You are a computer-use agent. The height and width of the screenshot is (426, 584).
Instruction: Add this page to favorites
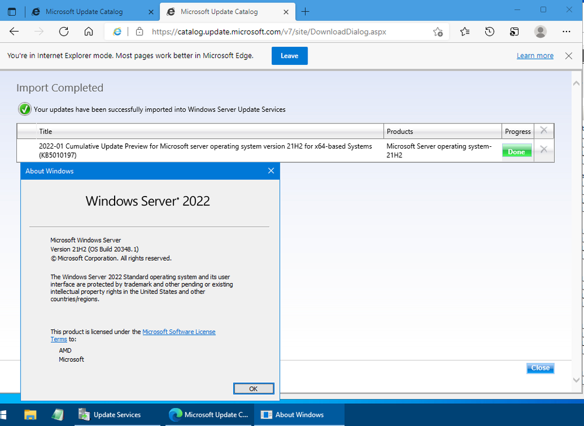pos(438,32)
